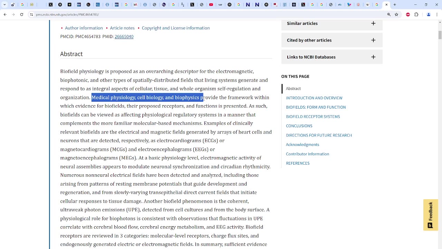The height and width of the screenshot is (249, 442).
Task: Jump to REFERENCES section
Action: (298, 163)
